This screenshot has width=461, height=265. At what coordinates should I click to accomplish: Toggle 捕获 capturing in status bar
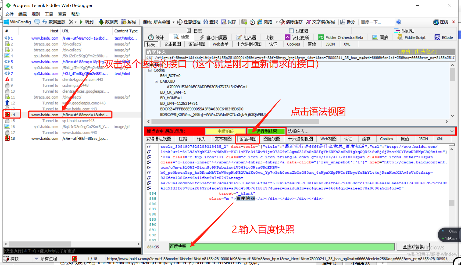coord(11,259)
